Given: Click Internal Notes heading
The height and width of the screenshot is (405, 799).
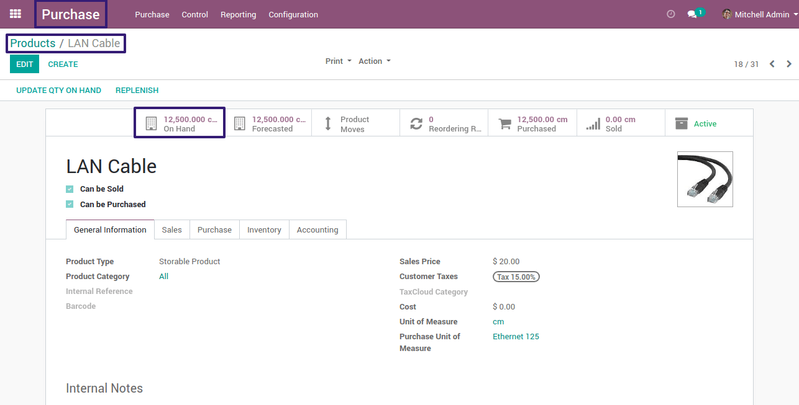Looking at the screenshot, I should click(104, 388).
